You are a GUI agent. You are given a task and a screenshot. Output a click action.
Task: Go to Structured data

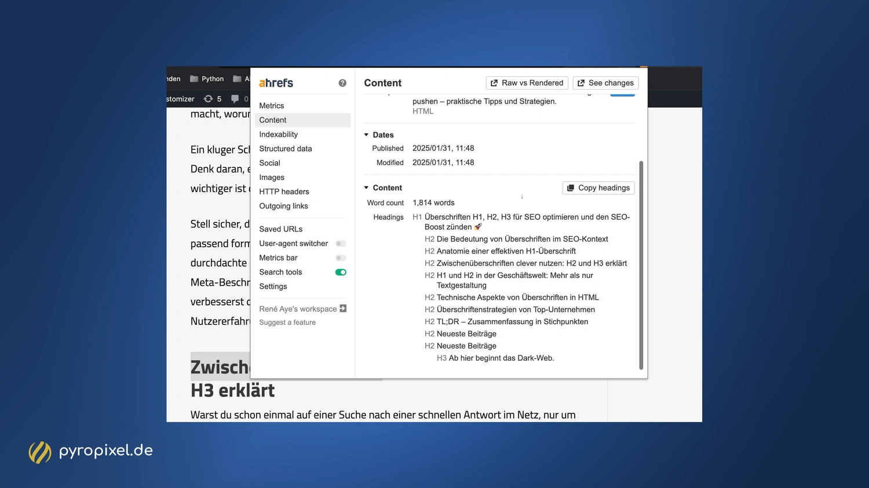[x=286, y=149]
